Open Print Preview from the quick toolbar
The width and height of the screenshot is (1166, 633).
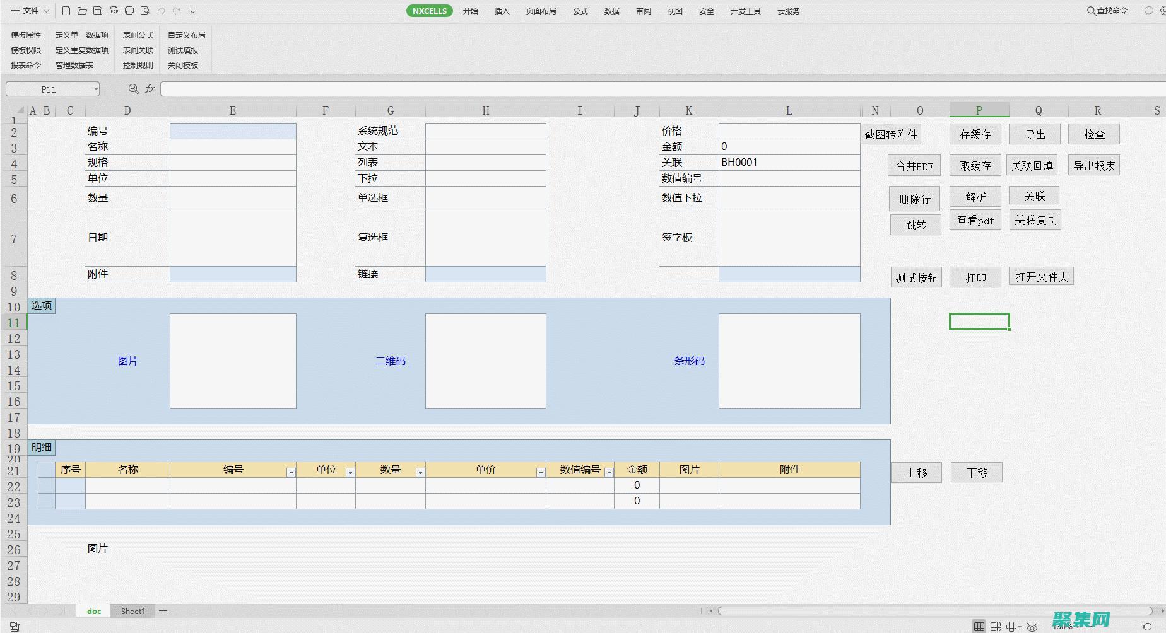pyautogui.click(x=145, y=11)
